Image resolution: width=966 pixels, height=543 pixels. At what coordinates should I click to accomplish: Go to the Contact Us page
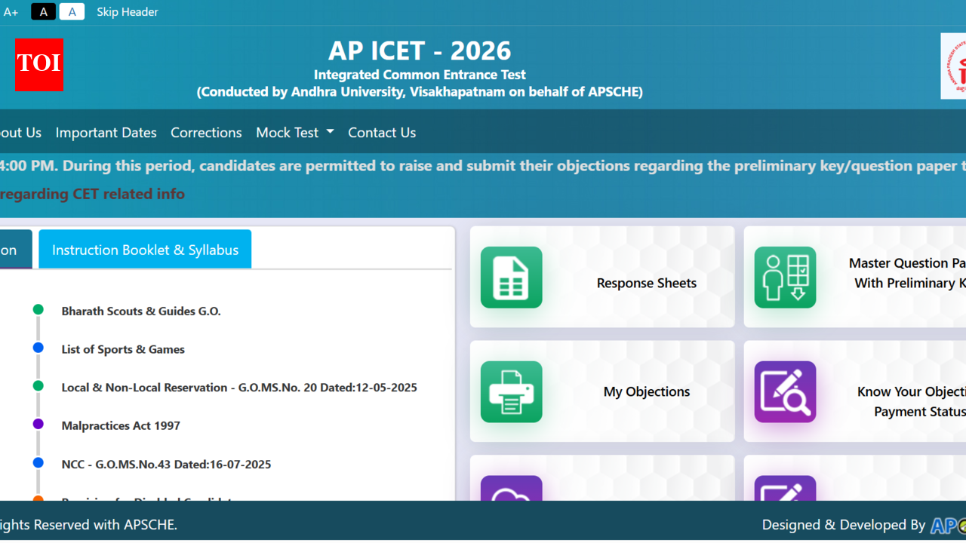coord(382,132)
